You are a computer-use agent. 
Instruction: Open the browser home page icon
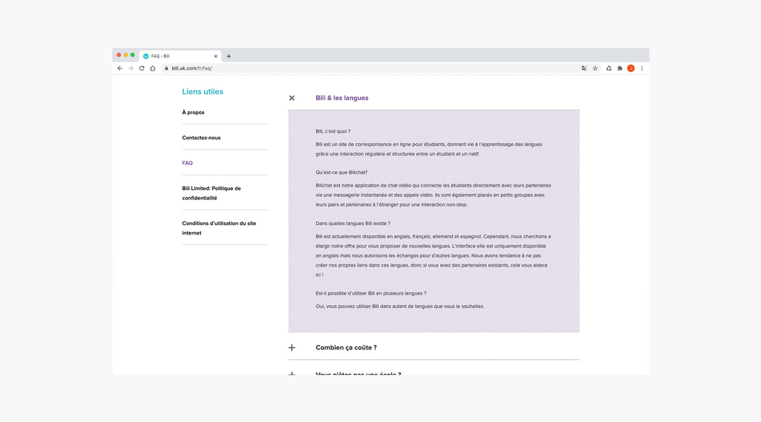point(153,68)
